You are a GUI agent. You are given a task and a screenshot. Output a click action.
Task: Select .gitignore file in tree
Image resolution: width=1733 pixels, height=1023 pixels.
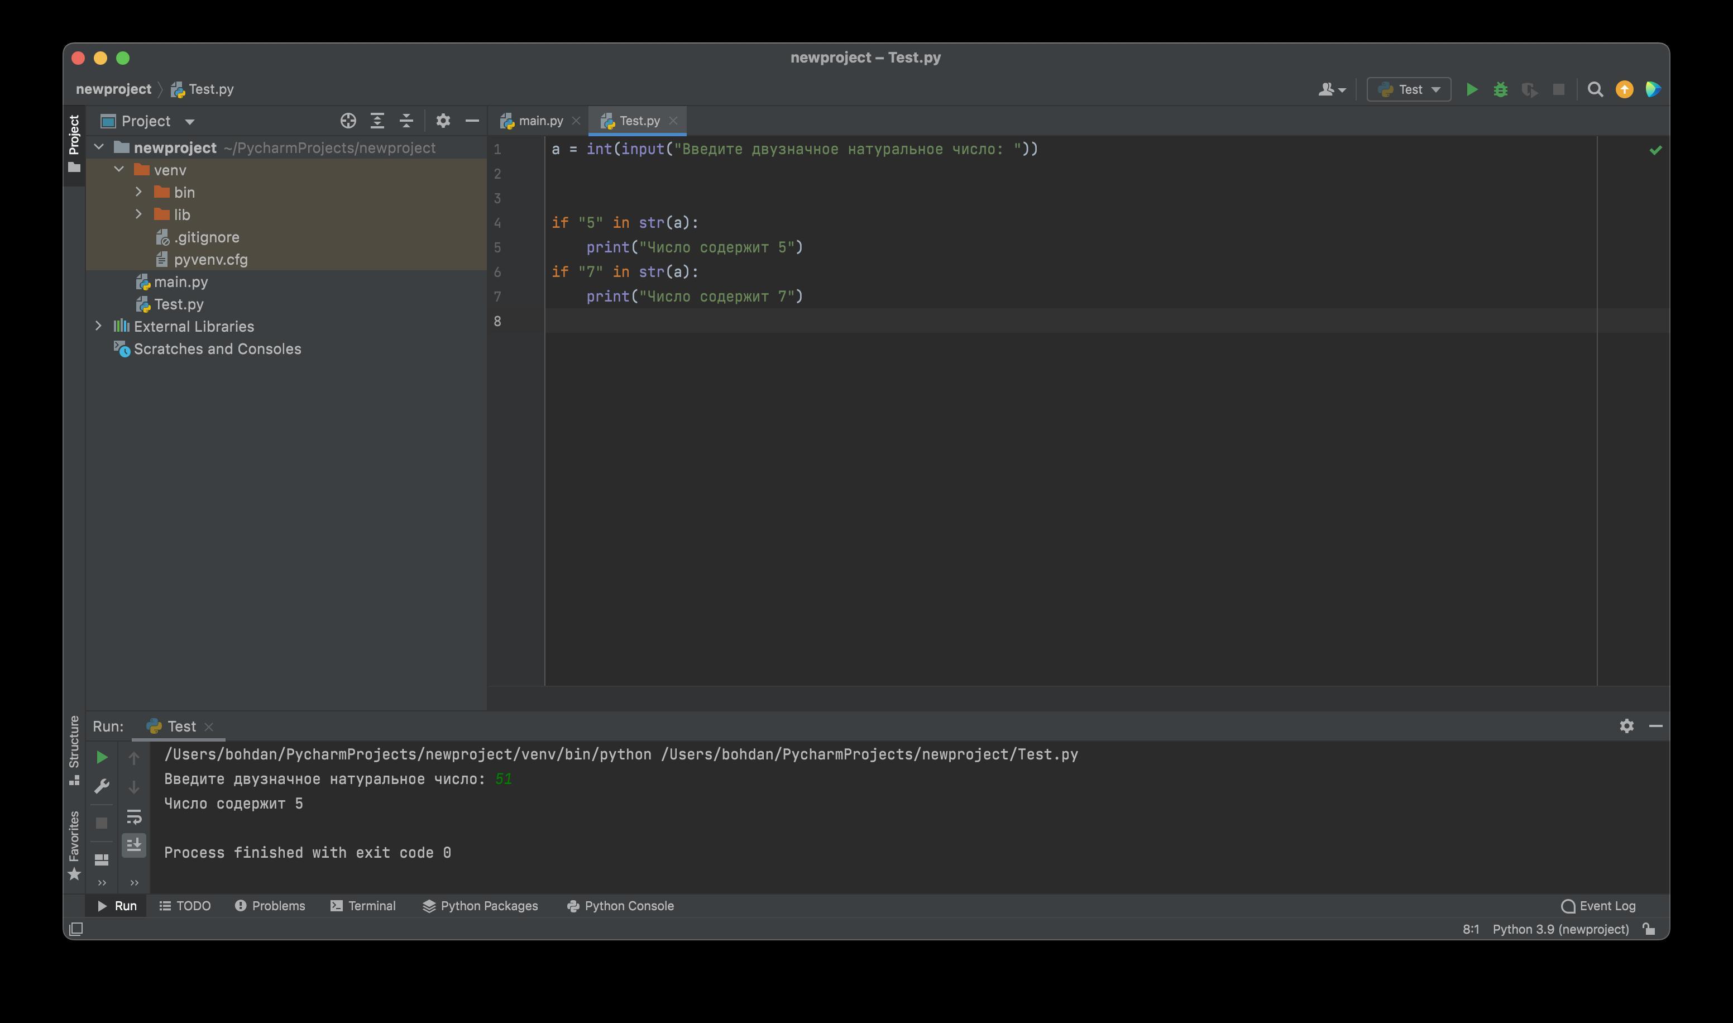pyautogui.click(x=198, y=237)
